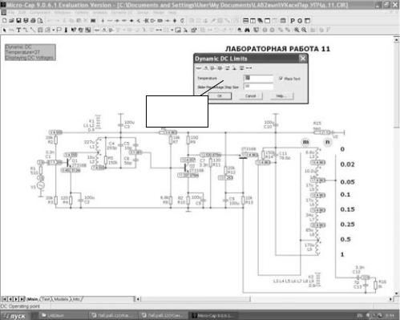
Task: Click the Temperature input field
Action: click(258, 78)
